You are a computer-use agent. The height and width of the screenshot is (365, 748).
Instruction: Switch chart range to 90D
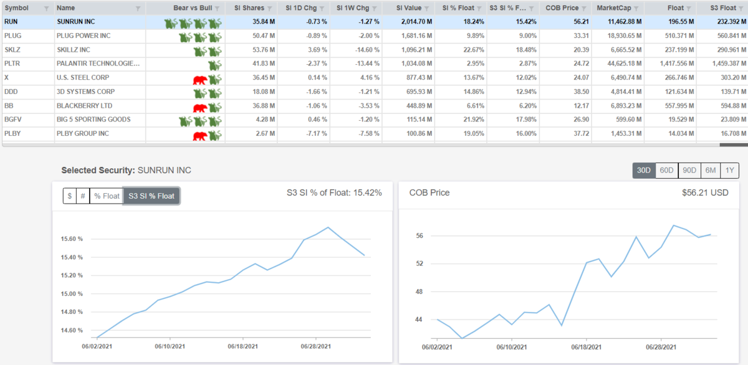[689, 171]
